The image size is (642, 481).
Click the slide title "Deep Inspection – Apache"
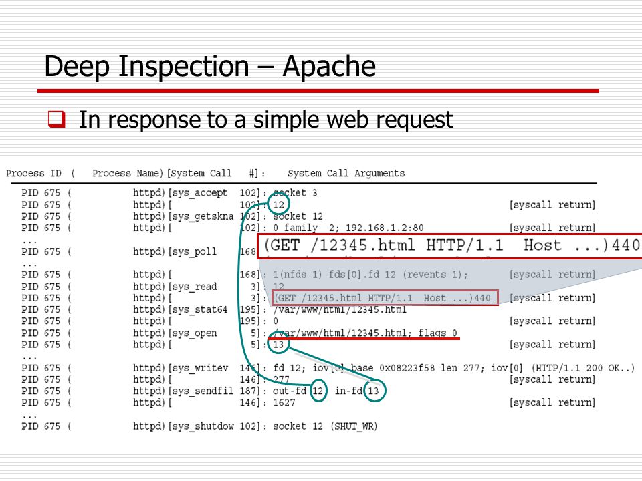[210, 67]
